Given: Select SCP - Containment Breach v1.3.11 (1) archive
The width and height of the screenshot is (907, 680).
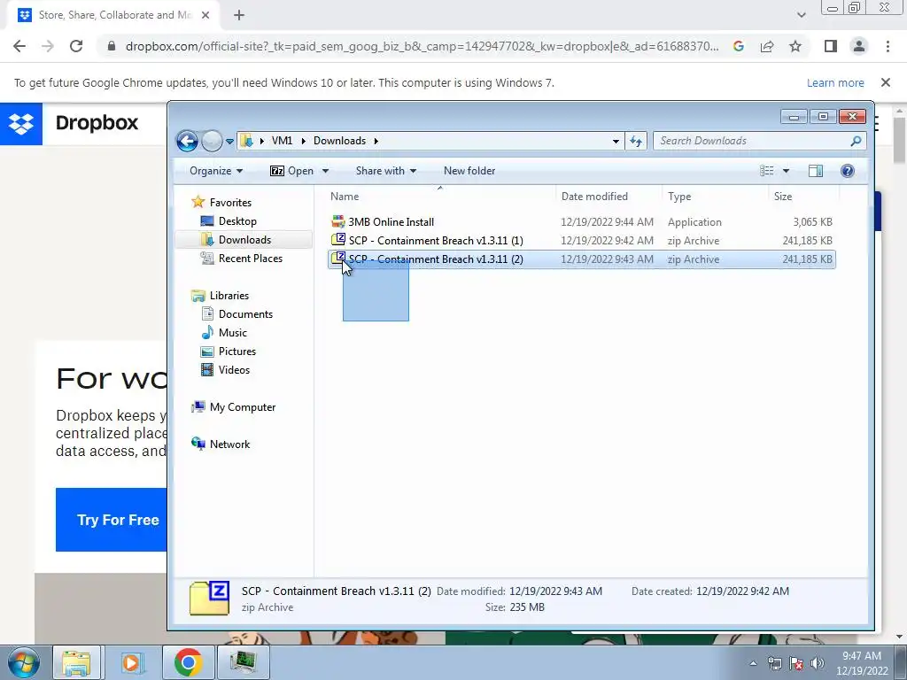Looking at the screenshot, I should tap(581, 241).
